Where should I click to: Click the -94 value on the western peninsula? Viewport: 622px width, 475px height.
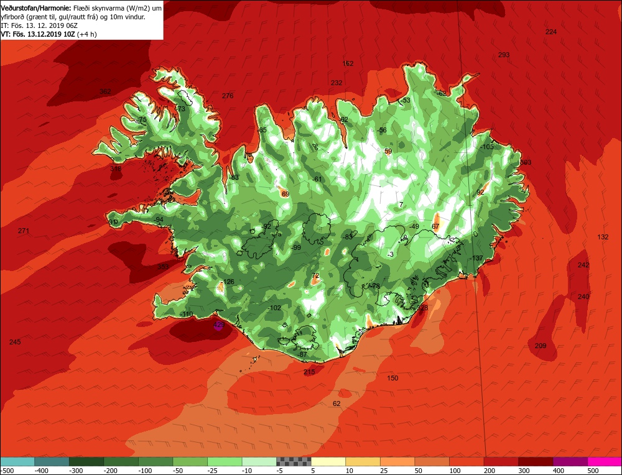pos(158,220)
